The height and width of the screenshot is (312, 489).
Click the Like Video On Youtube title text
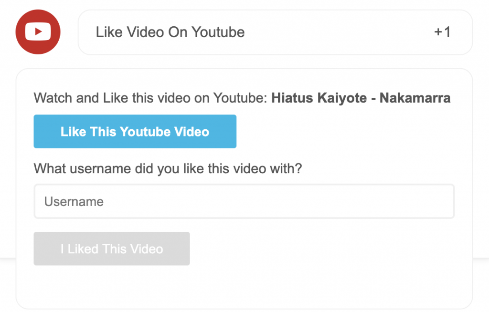coord(170,32)
